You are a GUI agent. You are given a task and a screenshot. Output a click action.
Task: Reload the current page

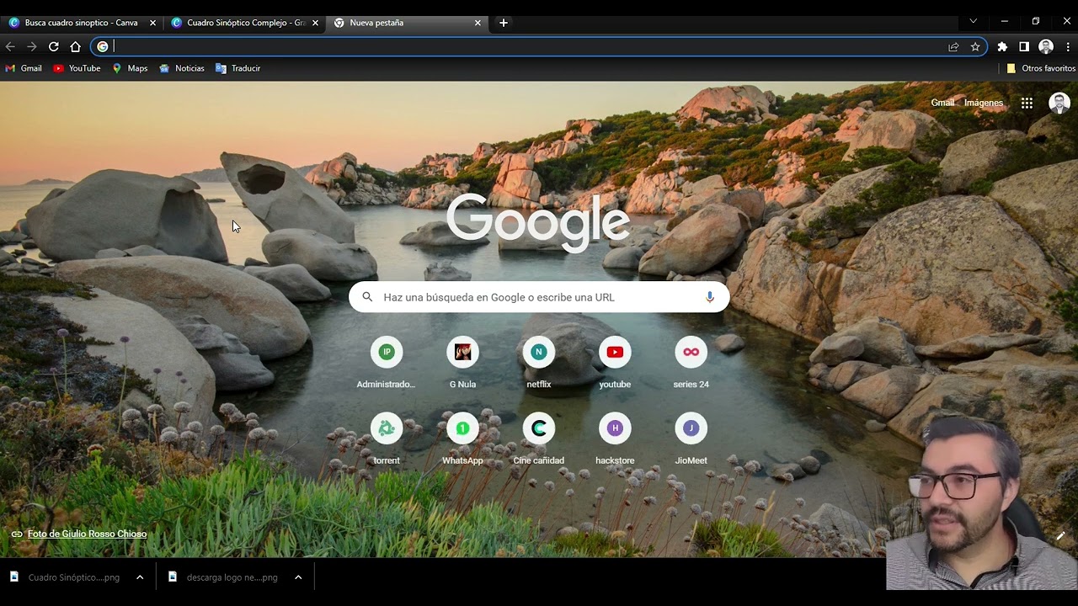pos(54,47)
